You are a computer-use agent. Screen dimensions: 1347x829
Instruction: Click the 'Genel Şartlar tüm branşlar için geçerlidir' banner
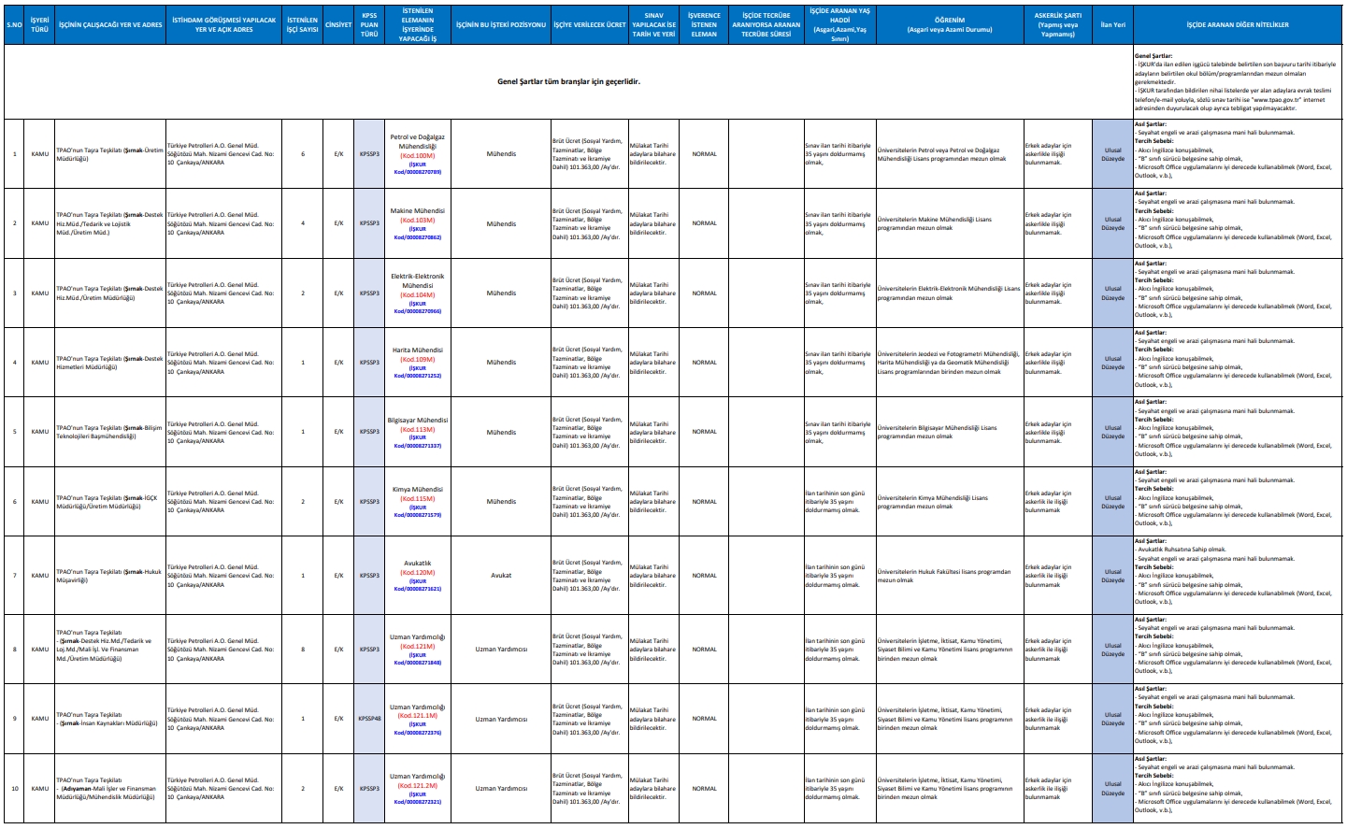(568, 82)
